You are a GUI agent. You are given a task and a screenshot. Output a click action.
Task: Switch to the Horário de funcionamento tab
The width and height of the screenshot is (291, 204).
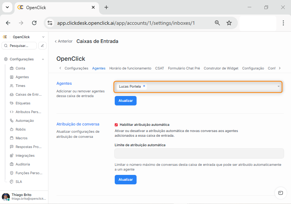tap(130, 68)
